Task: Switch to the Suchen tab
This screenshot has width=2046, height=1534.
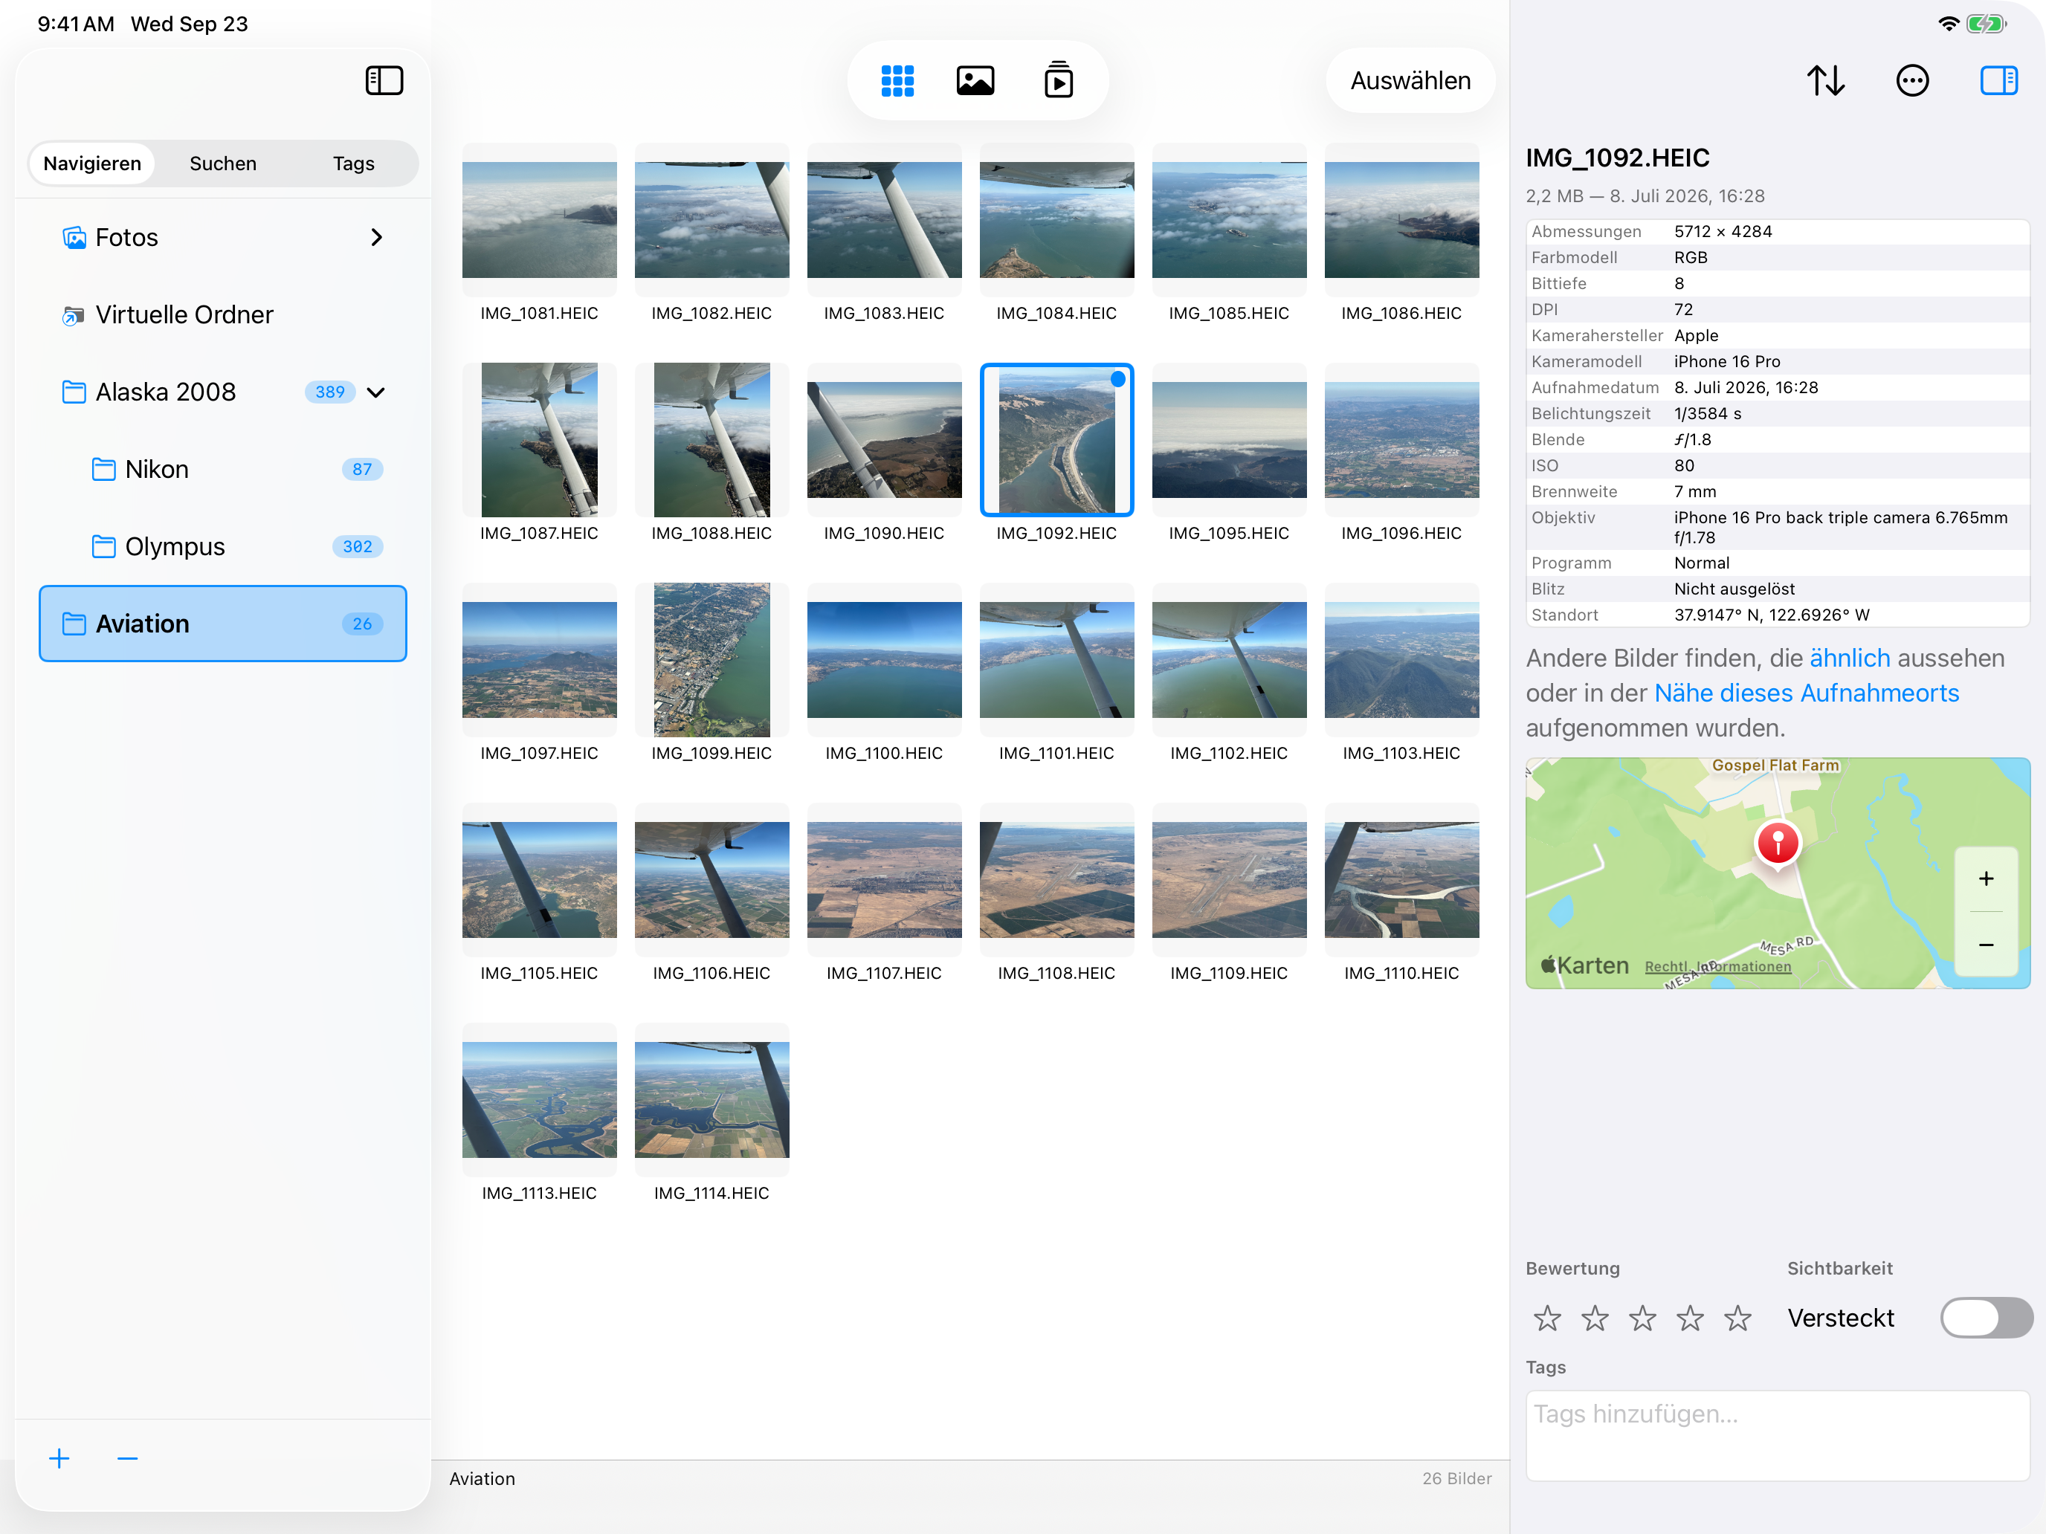Action: (223, 164)
